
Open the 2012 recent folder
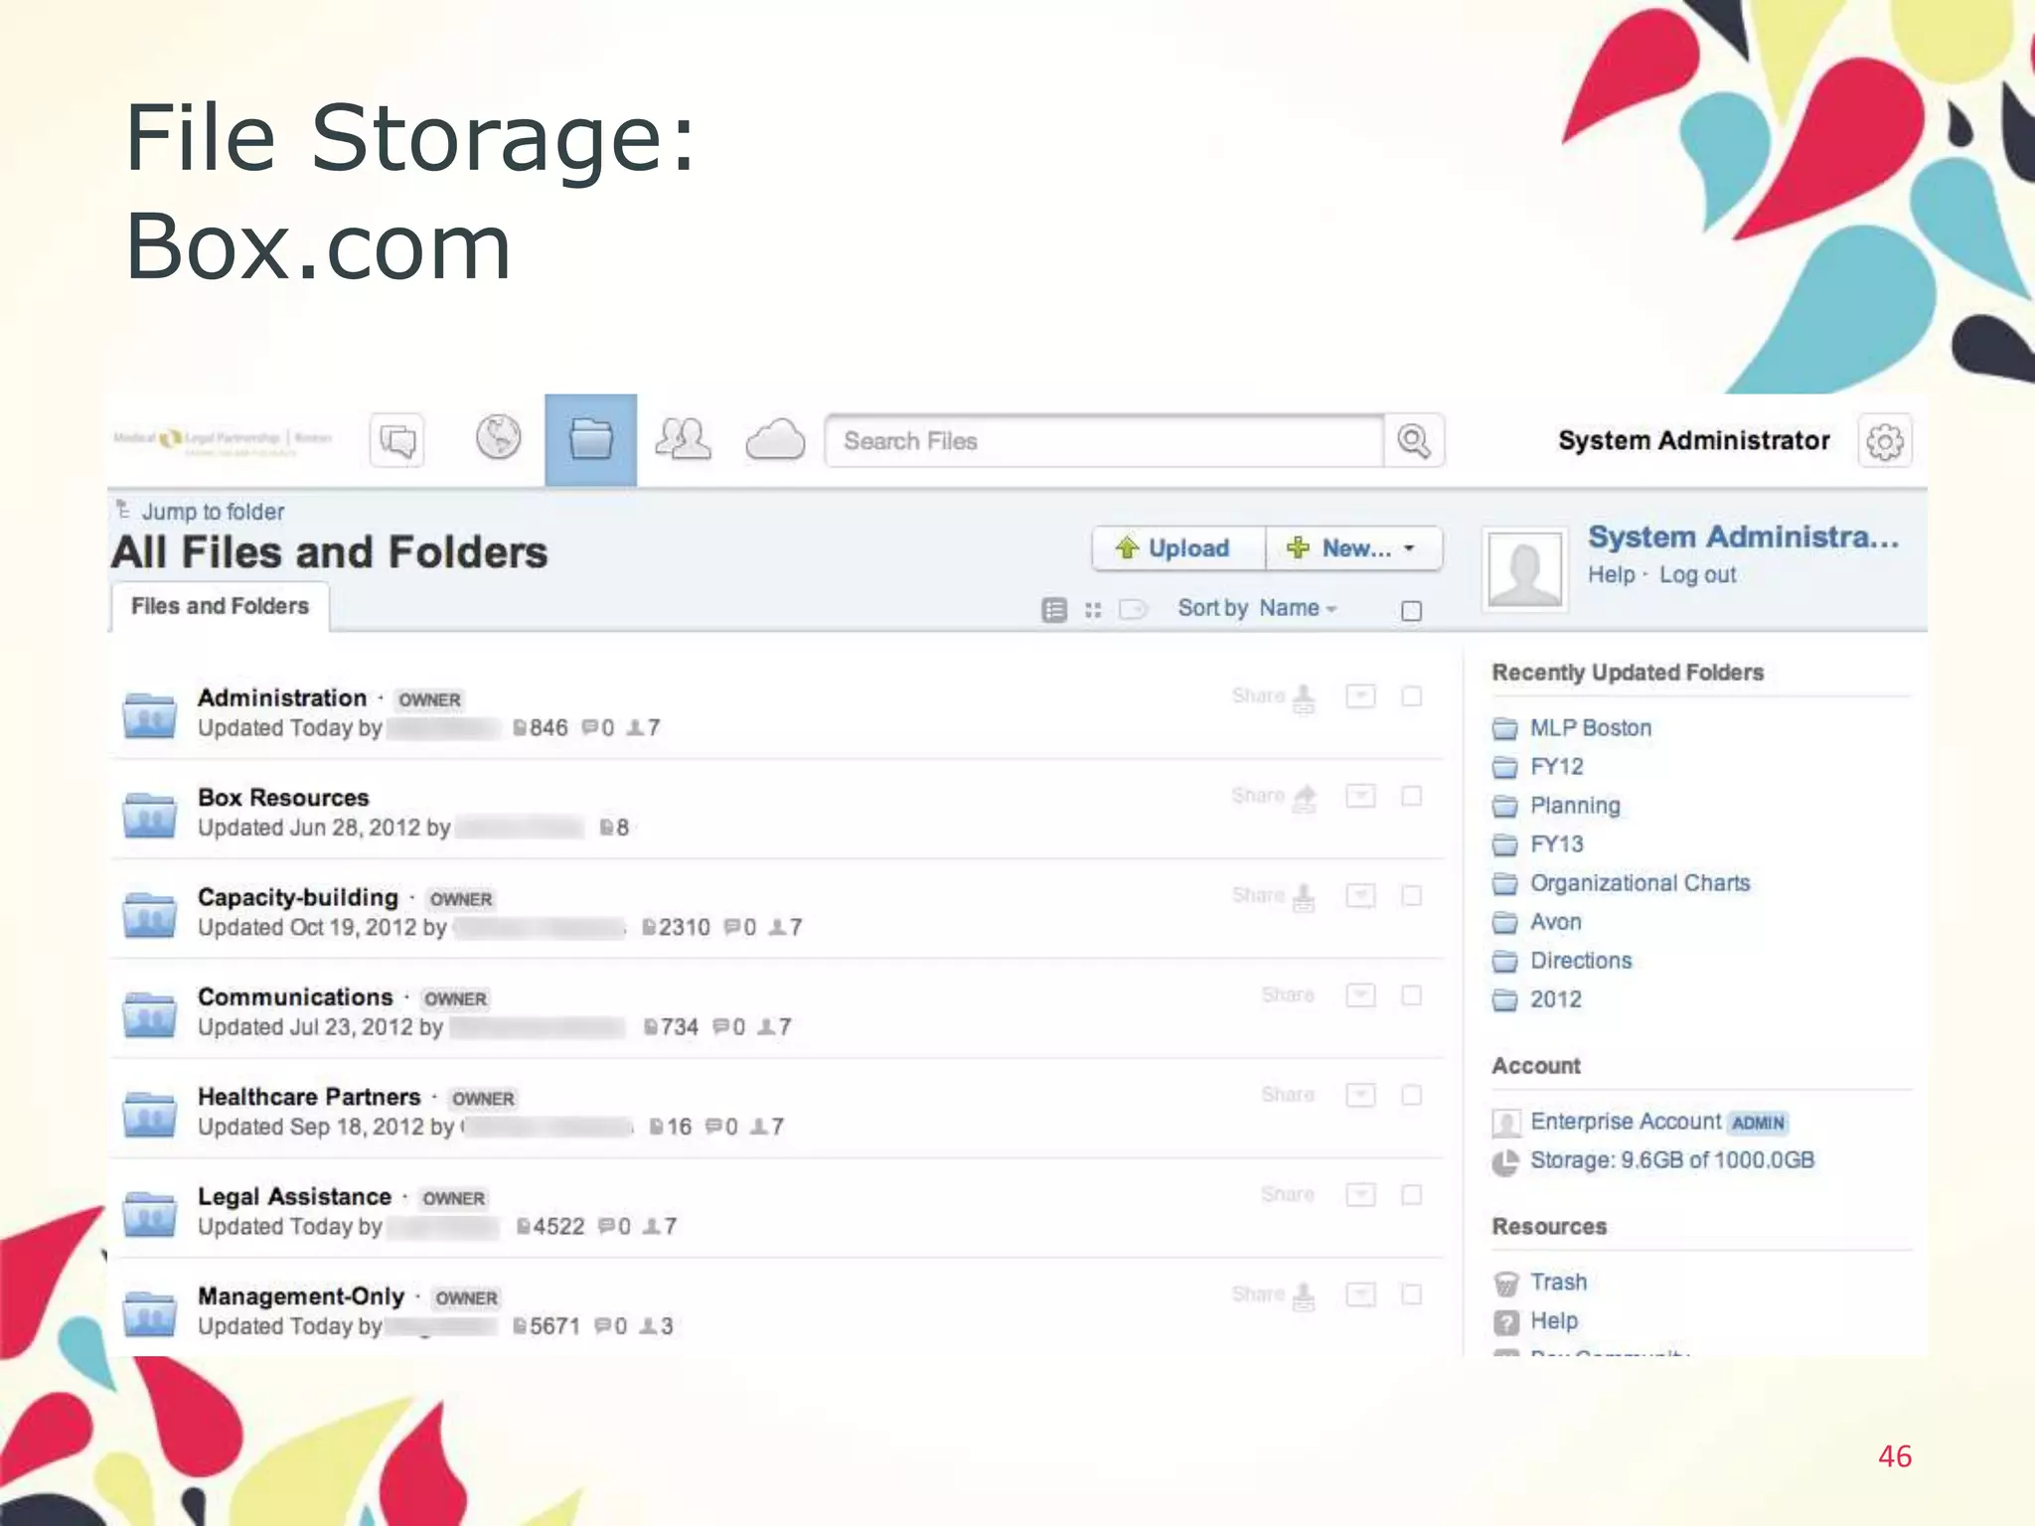(1556, 999)
